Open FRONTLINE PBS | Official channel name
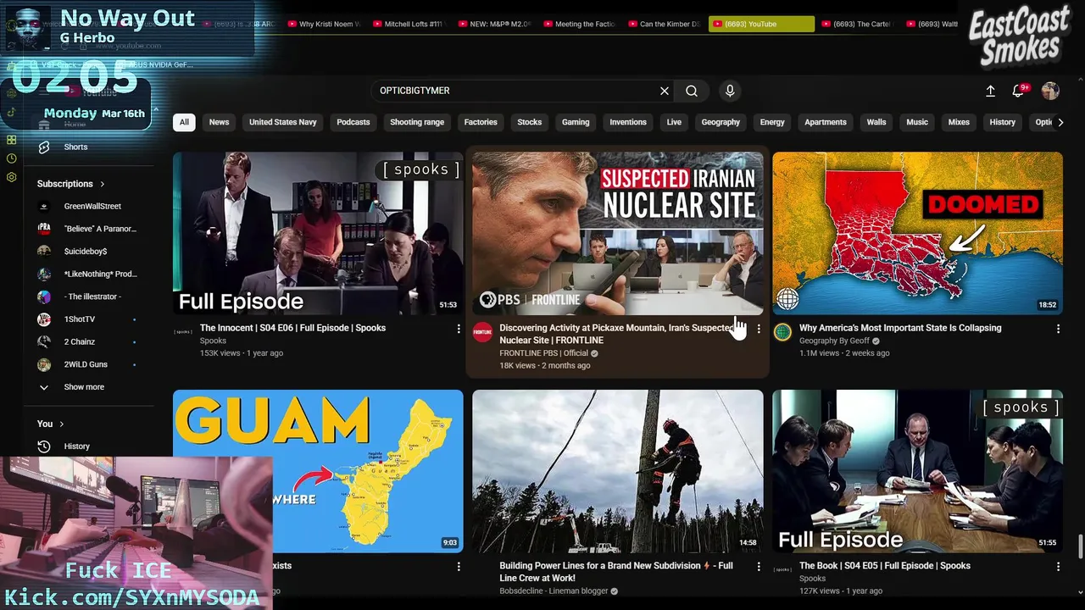Screen dimensions: 1085x610 click(543, 353)
